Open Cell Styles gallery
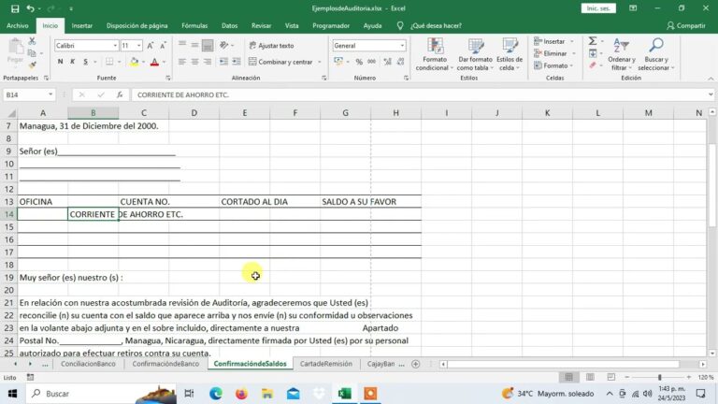 [x=510, y=54]
